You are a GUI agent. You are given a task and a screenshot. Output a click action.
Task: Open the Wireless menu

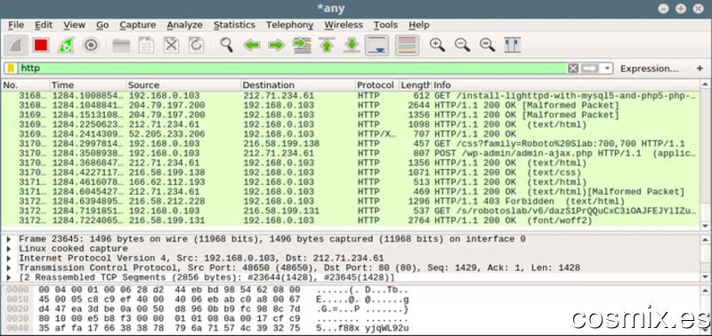(344, 25)
